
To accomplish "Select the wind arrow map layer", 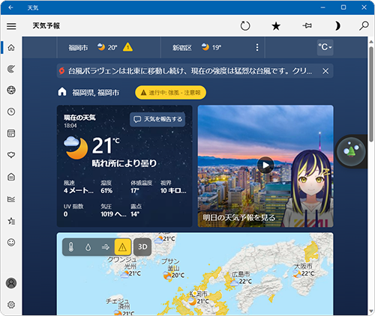I will pyautogui.click(x=106, y=247).
